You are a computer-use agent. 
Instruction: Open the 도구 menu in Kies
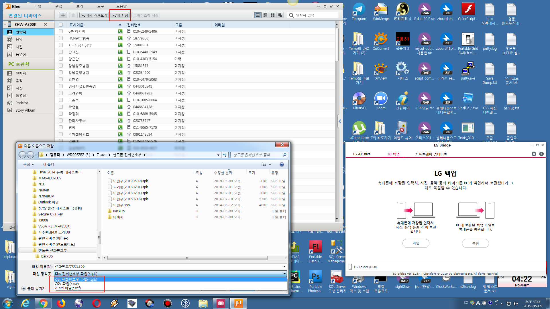coord(100,6)
